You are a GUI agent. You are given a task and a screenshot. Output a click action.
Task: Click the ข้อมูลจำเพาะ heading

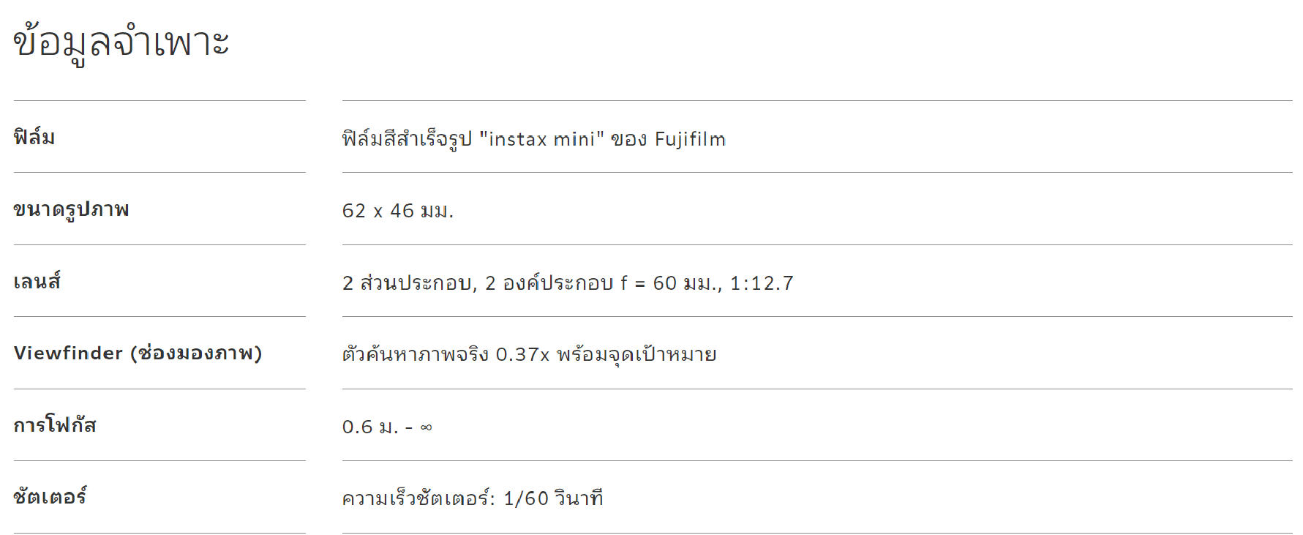click(121, 42)
